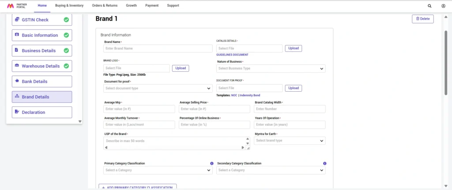Focus the Brand Name input field

[158, 48]
